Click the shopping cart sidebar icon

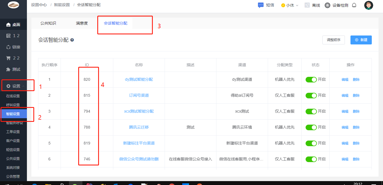click(8, 58)
